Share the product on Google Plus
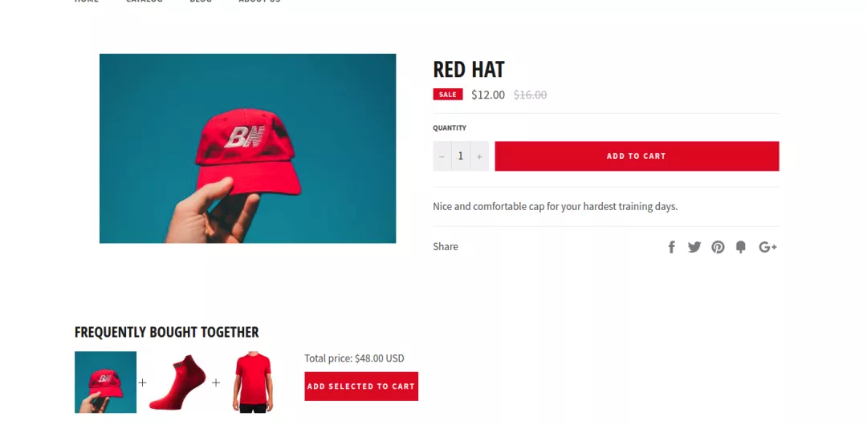The width and height of the screenshot is (867, 425). tap(768, 247)
